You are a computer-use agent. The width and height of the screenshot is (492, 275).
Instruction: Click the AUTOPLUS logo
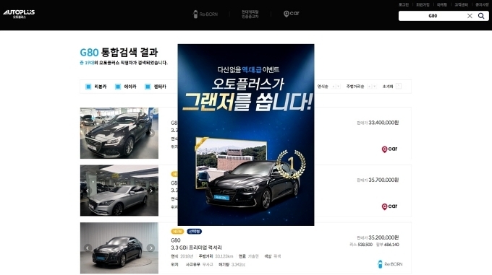point(19,14)
